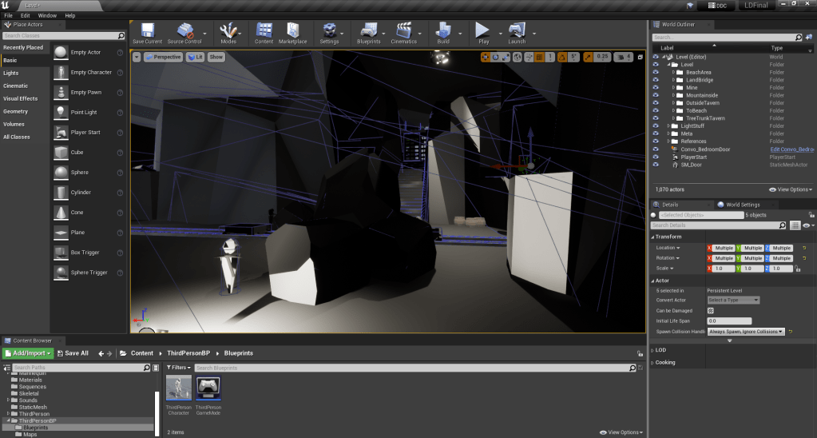
Task: Open the Modes toolbar icon
Action: coord(228,30)
